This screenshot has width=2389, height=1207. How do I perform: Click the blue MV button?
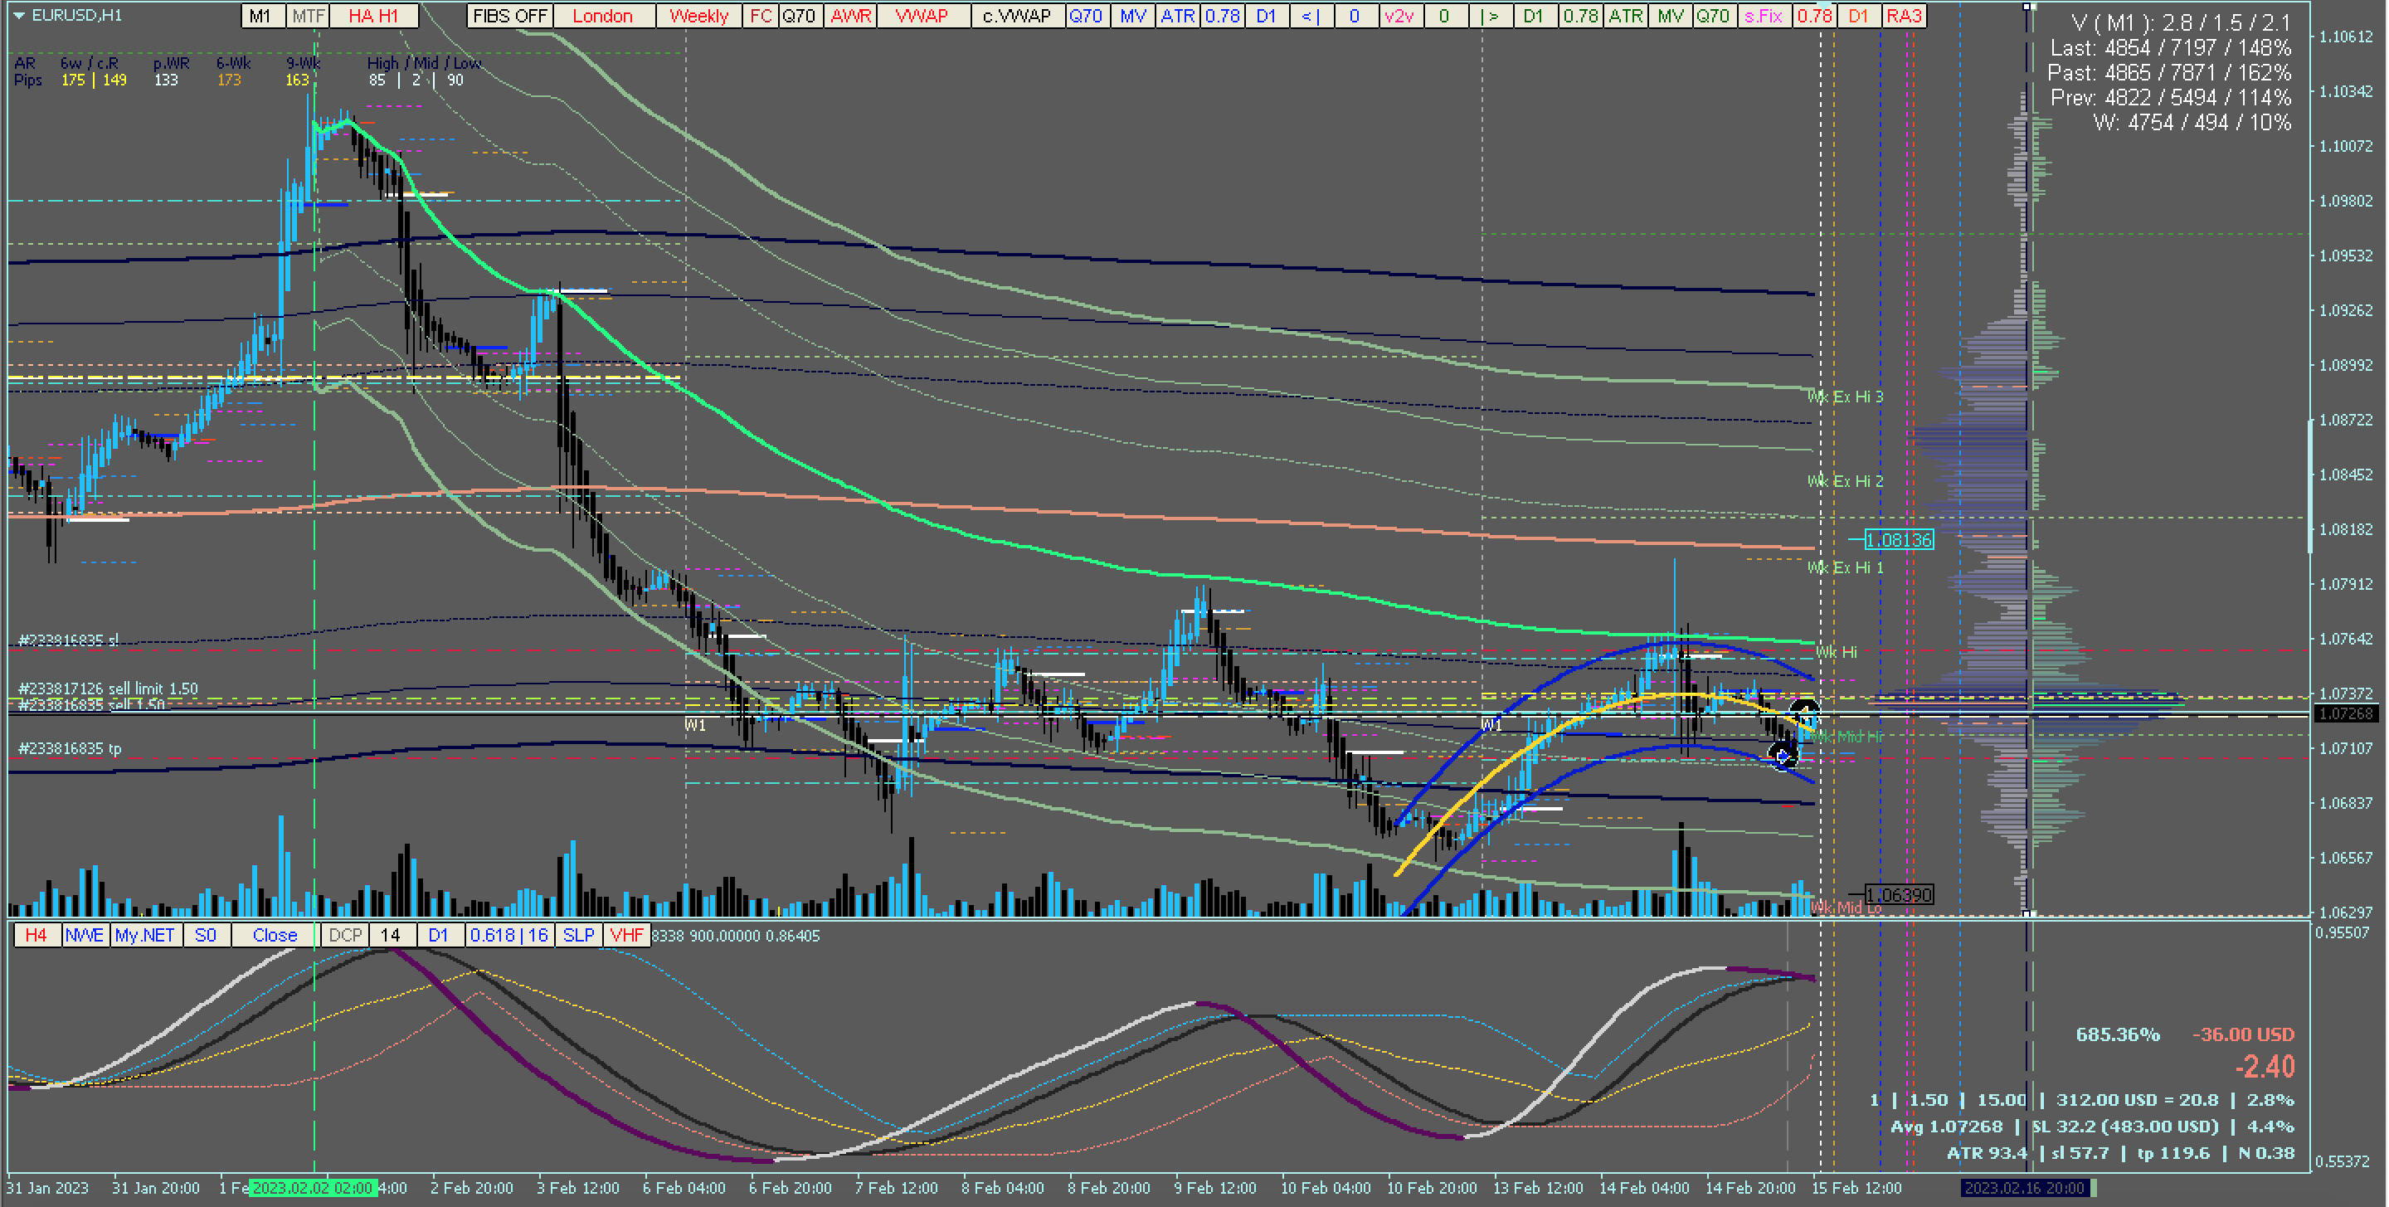coord(1131,16)
